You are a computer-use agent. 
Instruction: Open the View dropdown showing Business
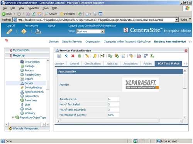(x=102, y=31)
